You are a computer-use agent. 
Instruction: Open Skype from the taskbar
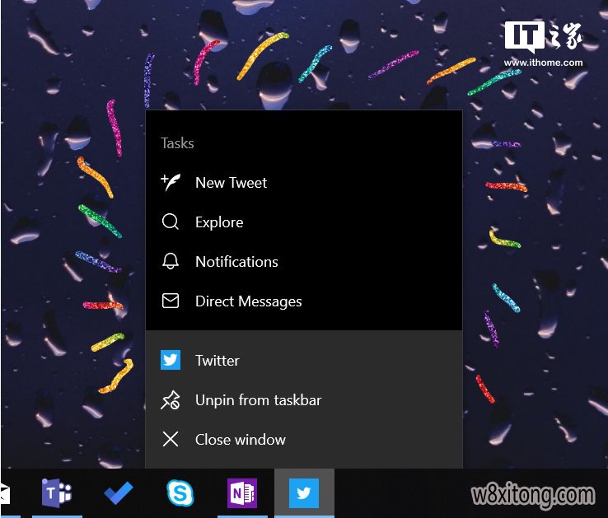[180, 492]
